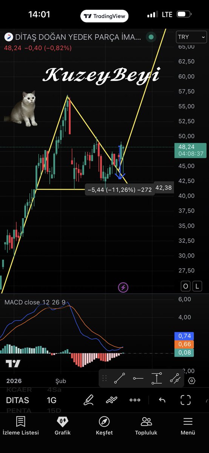The image size is (209, 453).
Task: Tap the green histogram value 0,08
Action: (x=185, y=353)
